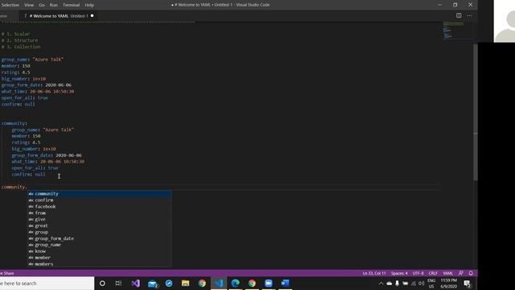This screenshot has width=515, height=290.
Task: Click the OneDrive cloud tray icon
Action: coord(389,284)
